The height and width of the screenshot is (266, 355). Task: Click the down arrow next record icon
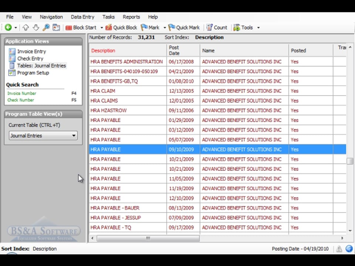[x=36, y=27]
